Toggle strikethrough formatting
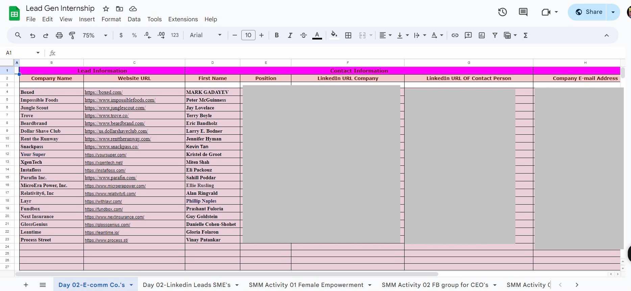631x291 pixels. tap(304, 35)
